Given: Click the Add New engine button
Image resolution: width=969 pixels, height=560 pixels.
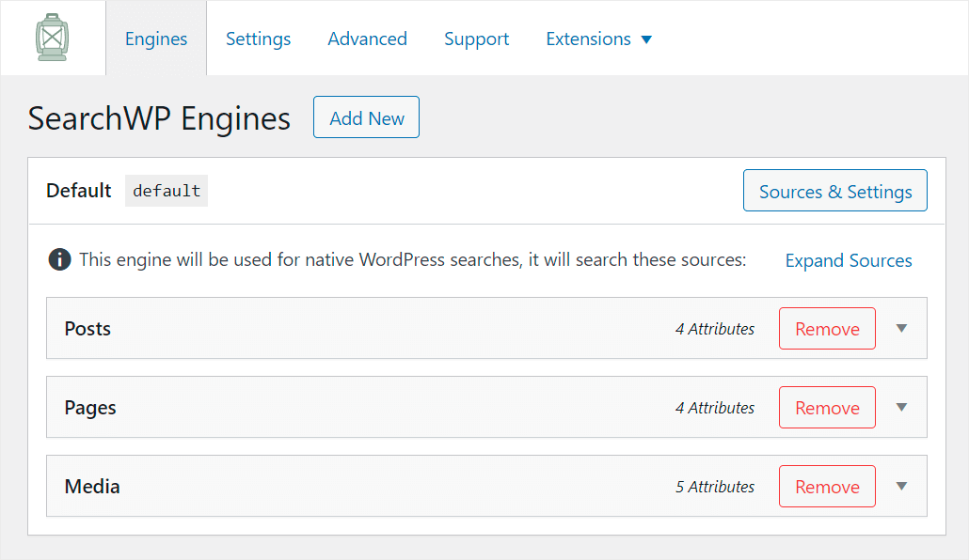Looking at the screenshot, I should click(367, 117).
